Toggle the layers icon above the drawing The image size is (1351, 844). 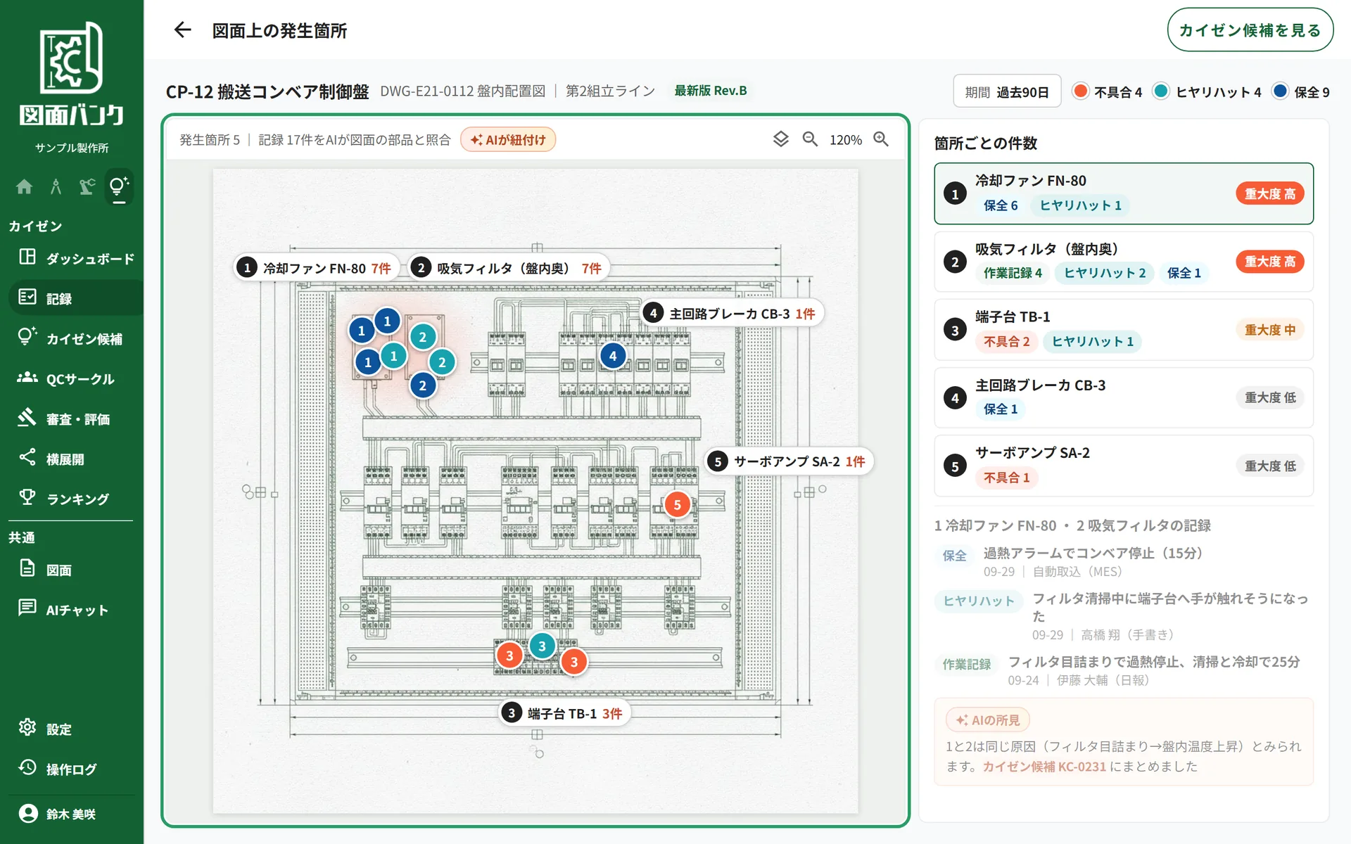[x=780, y=139]
